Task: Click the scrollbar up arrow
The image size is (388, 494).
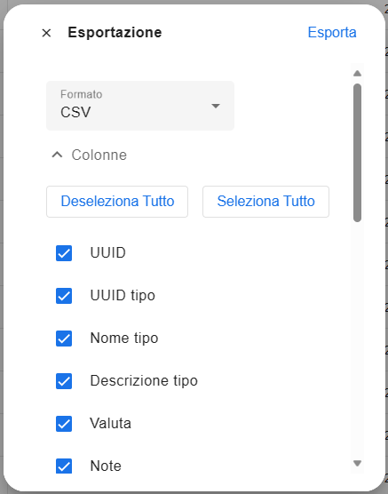Action: [357, 74]
